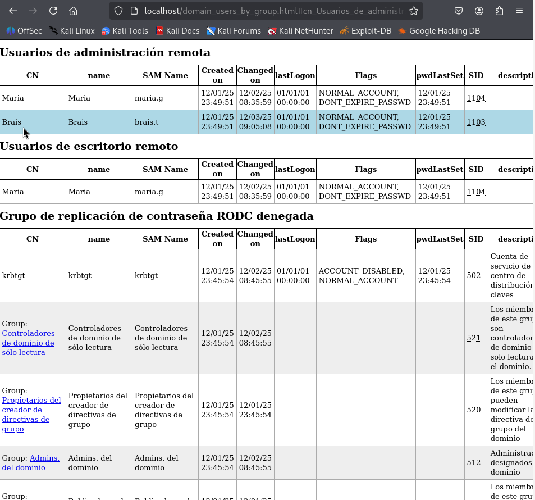Open the Exploit-DB bookmark
The height and width of the screenshot is (500, 535).
(366, 31)
